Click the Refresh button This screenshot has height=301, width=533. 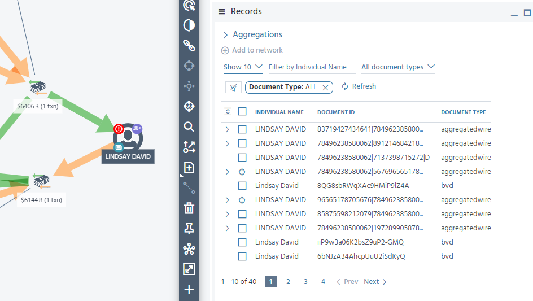pyautogui.click(x=359, y=86)
